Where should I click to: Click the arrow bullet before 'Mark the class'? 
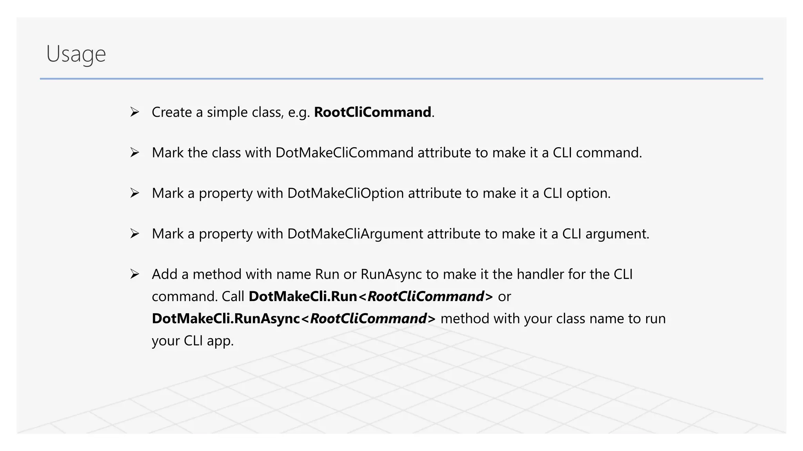coord(134,153)
